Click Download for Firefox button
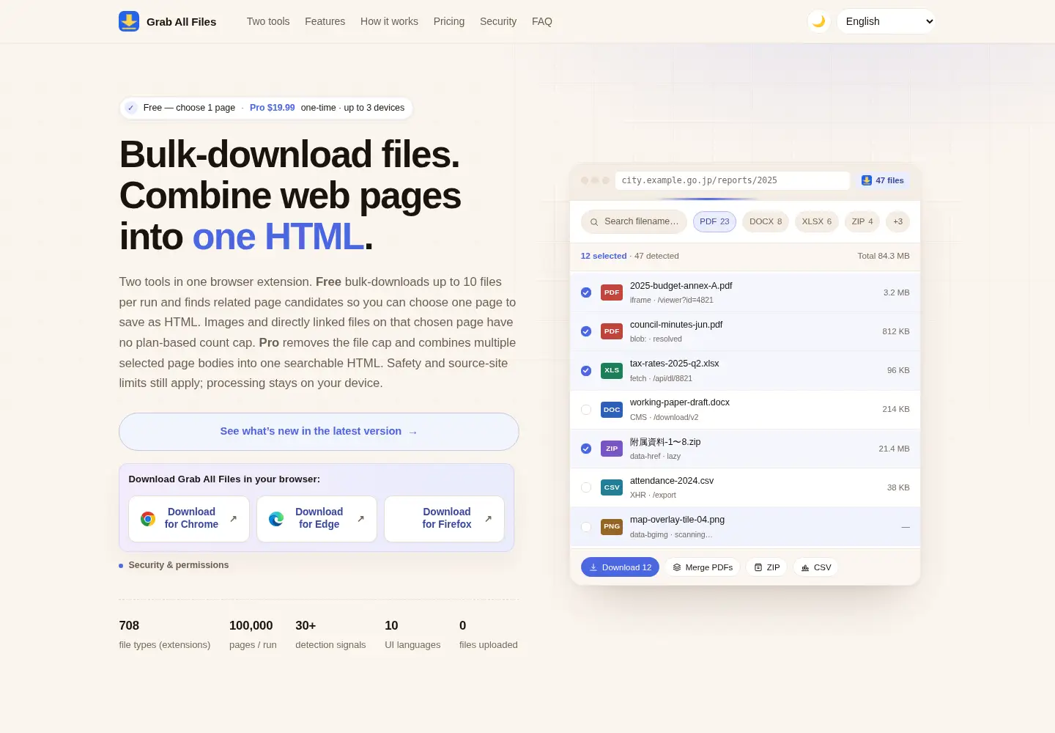This screenshot has width=1055, height=733. [444, 519]
